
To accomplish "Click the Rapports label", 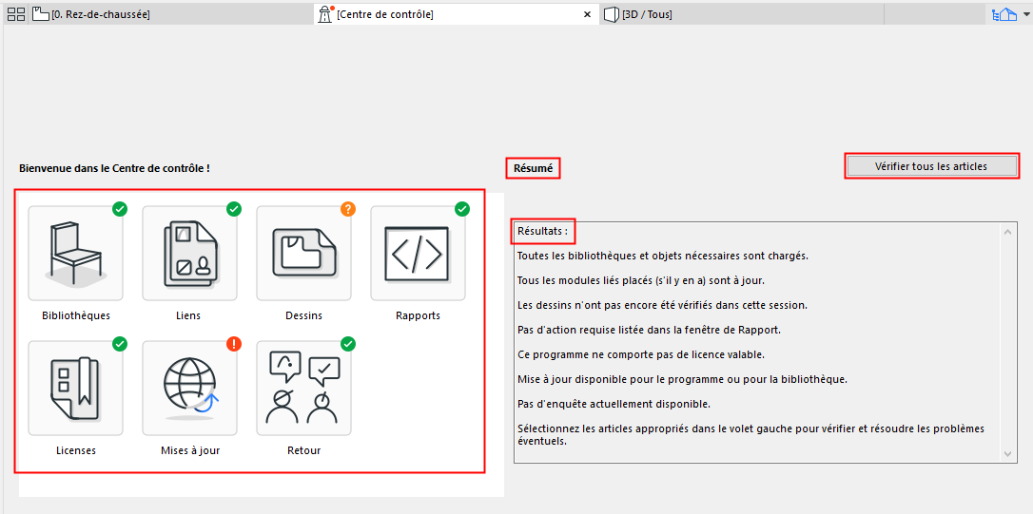I will pos(418,315).
